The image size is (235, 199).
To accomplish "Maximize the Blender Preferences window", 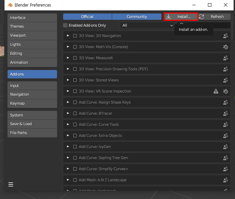I will (x=210, y=5).
